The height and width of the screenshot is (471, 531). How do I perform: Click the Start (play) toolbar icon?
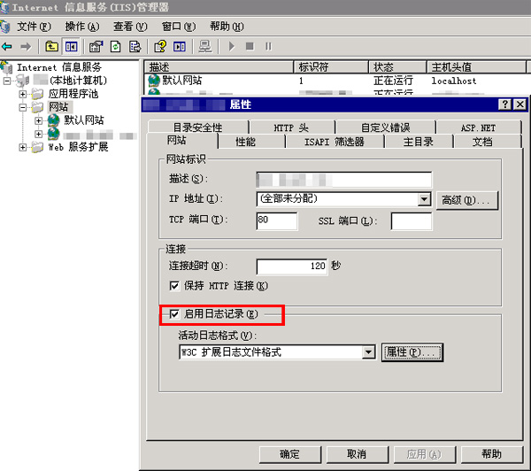[x=231, y=46]
